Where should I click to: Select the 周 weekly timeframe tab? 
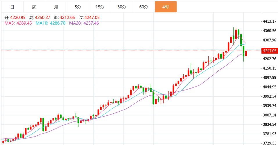[34, 7]
